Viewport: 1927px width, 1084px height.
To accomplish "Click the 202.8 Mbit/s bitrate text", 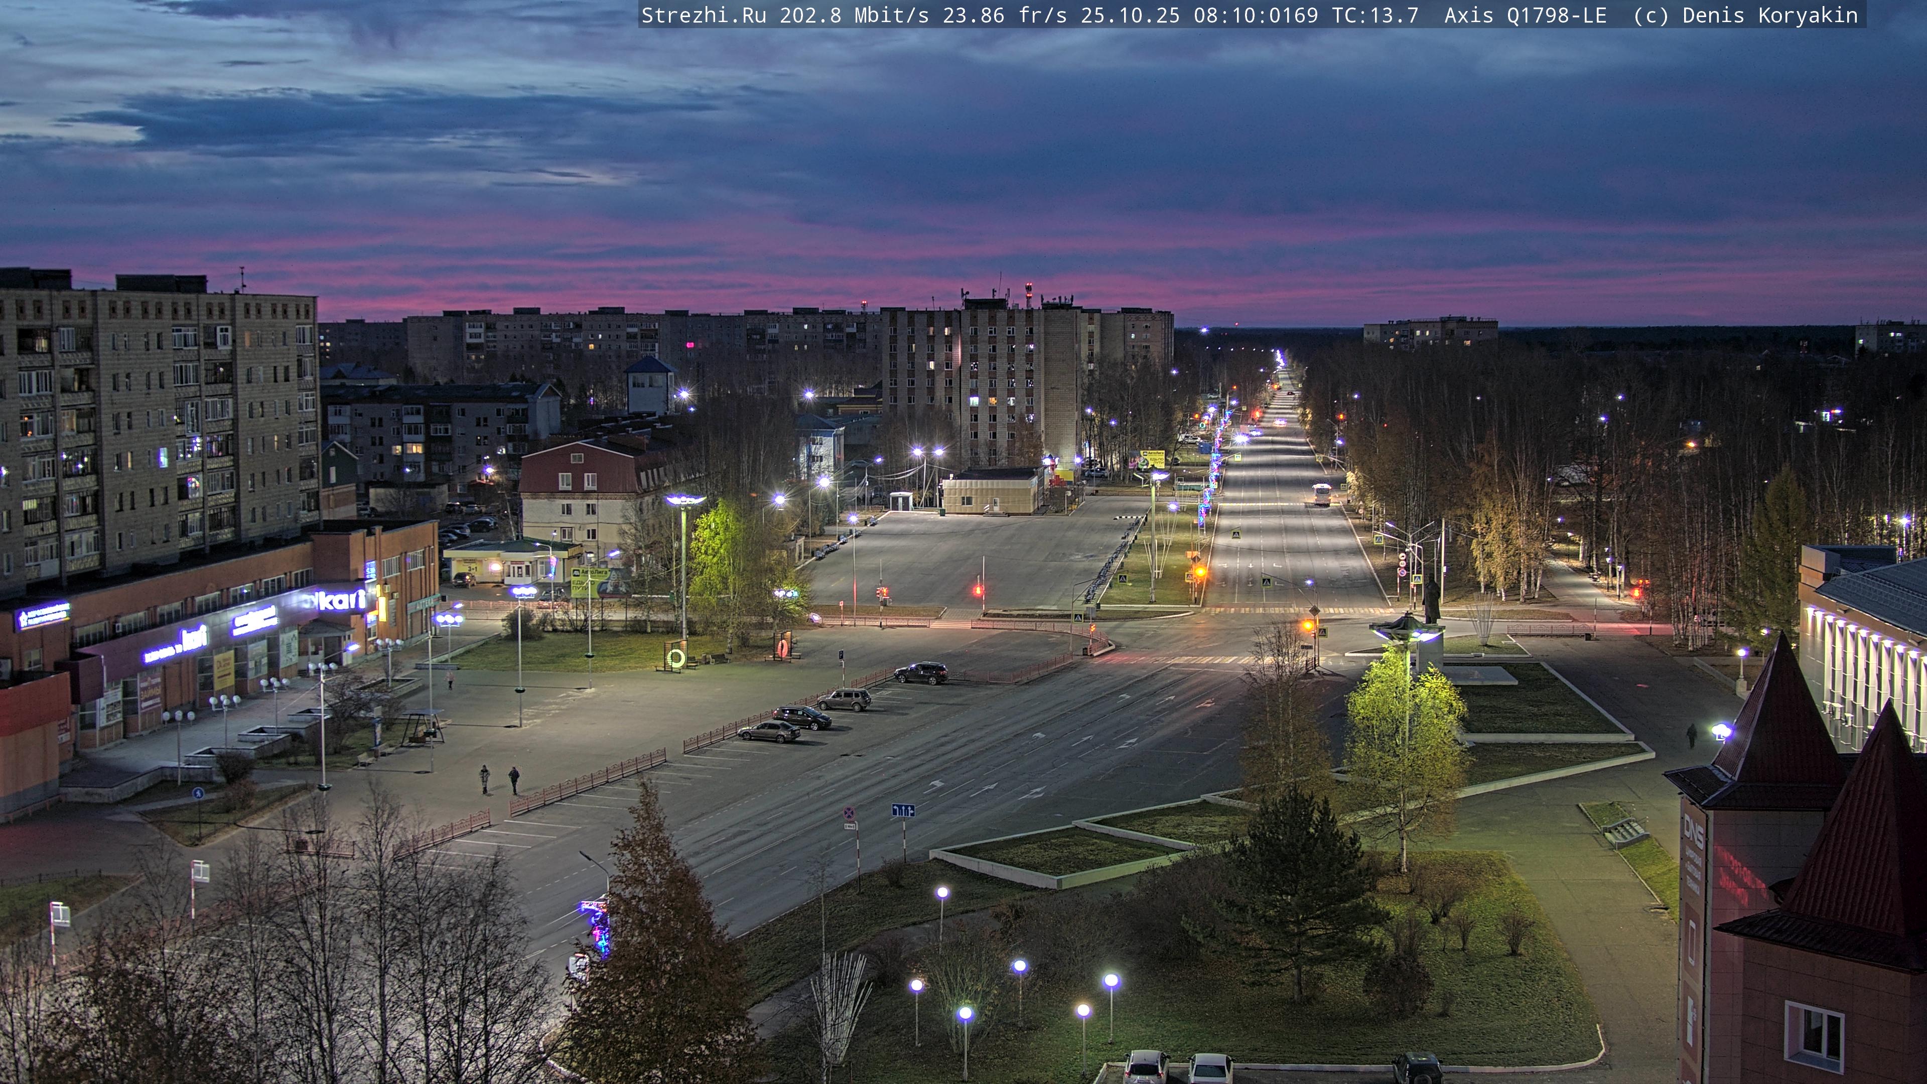I will 854,16.
